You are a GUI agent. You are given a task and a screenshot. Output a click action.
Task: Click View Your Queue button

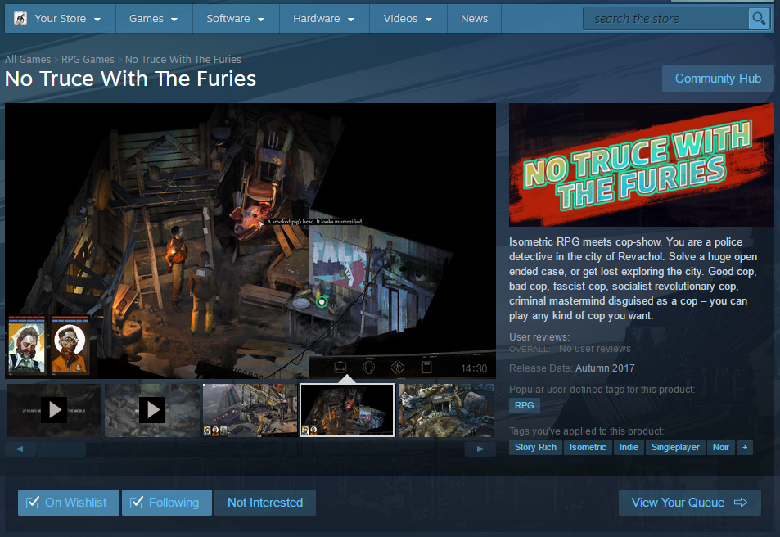[689, 503]
